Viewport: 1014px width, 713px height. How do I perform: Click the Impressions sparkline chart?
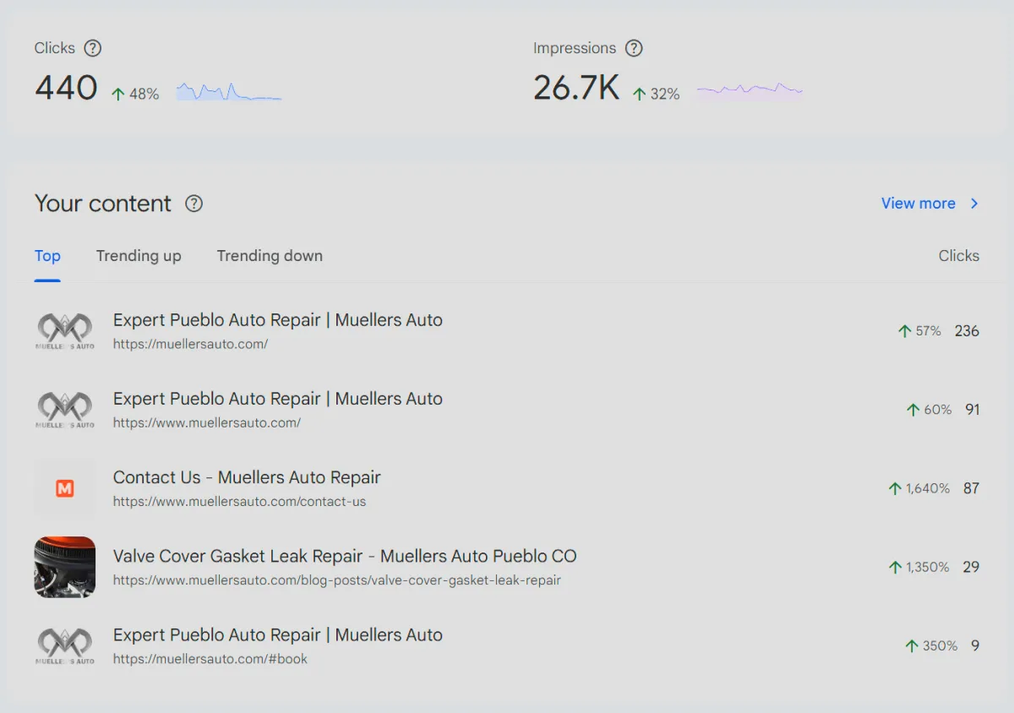click(750, 90)
